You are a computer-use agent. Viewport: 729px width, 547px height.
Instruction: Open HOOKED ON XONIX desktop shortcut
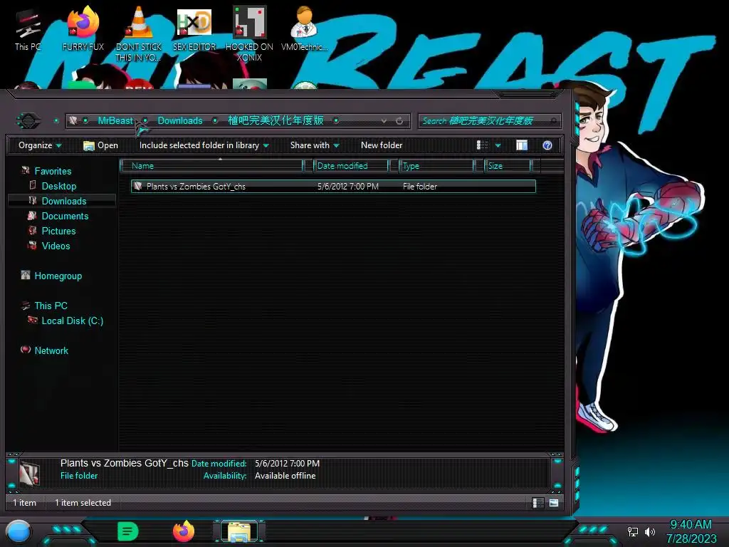click(249, 33)
